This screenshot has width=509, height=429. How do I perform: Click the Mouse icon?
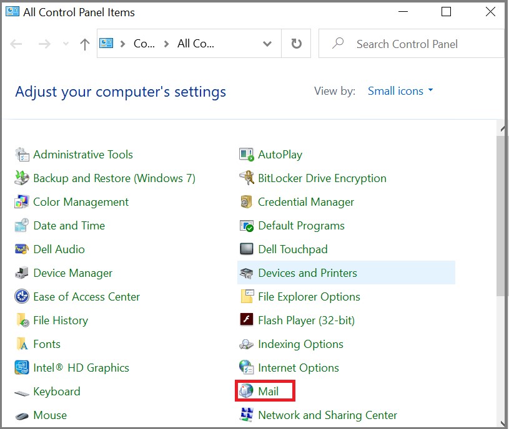[x=22, y=416]
